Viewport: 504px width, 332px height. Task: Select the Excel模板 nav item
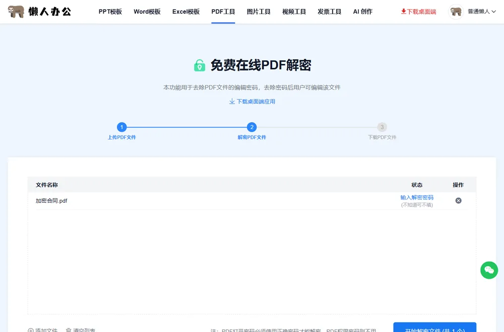[x=186, y=12]
